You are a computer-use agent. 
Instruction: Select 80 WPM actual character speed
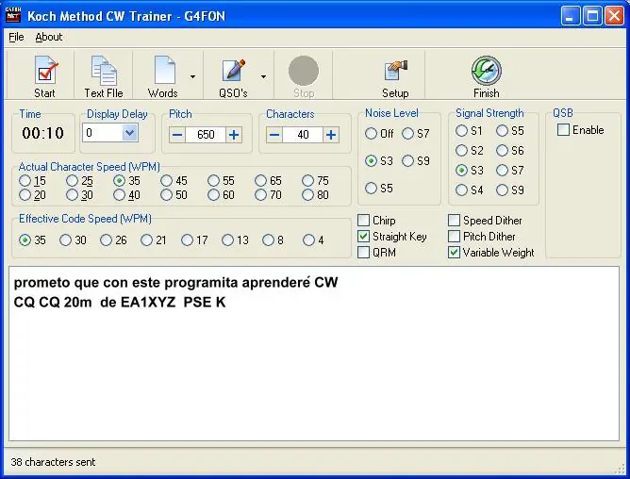(x=307, y=195)
